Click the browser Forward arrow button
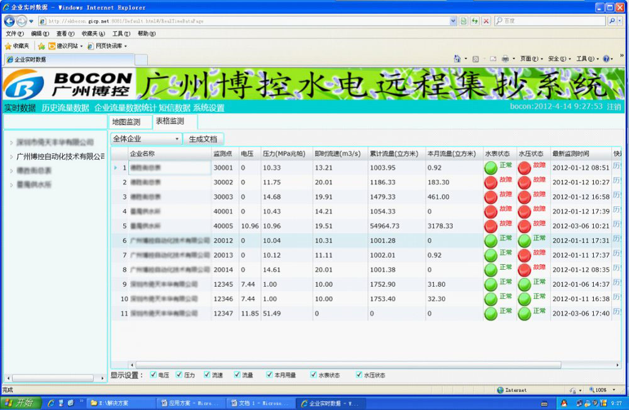This screenshot has height=410, width=629. click(x=21, y=21)
